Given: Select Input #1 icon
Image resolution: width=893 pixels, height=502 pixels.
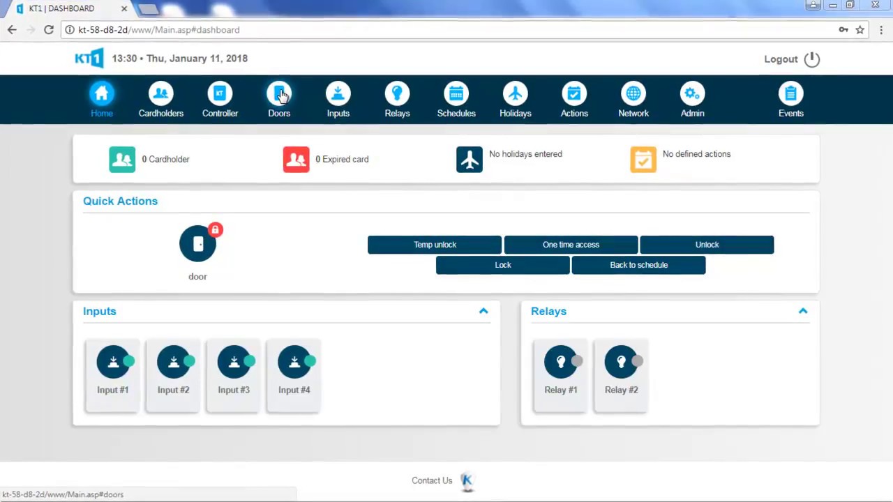Looking at the screenshot, I should point(113,362).
